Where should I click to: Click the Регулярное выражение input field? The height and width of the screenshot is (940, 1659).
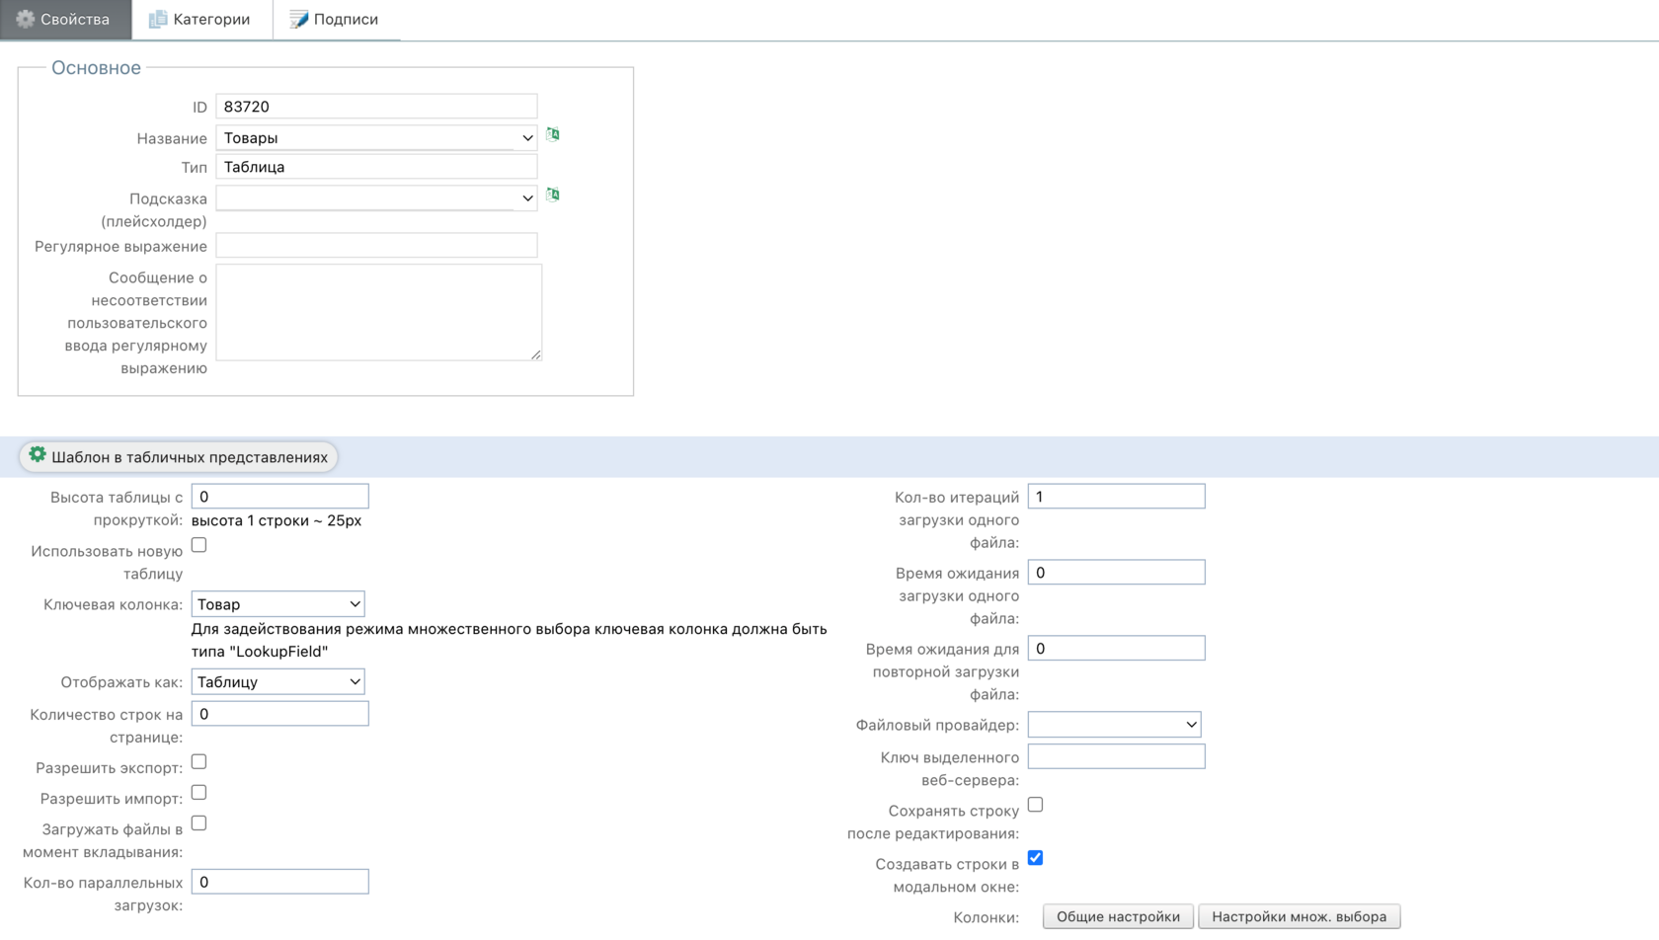[x=376, y=245]
